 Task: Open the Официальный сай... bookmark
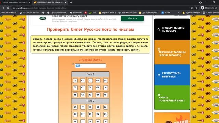click(57, 13)
